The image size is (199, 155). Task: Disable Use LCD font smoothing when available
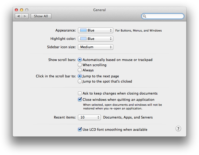80,129
